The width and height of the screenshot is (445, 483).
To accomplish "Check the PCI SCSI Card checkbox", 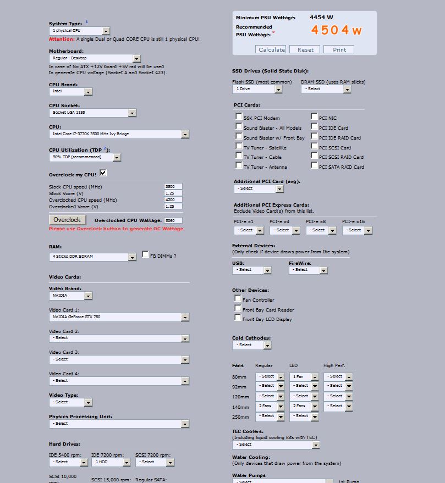I will coord(314,146).
